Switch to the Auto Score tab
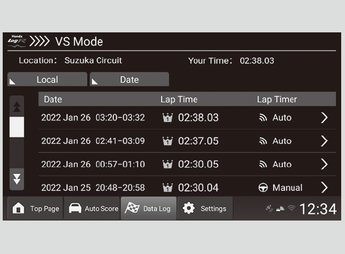The image size is (345, 254). (x=92, y=209)
